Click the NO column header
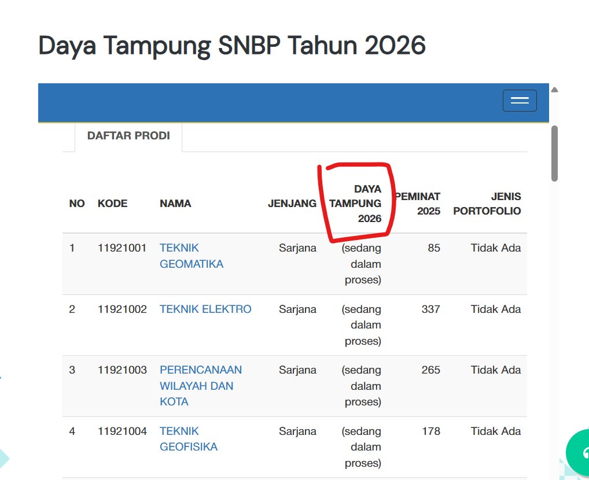Screen dimensions: 589x480 pos(76,204)
